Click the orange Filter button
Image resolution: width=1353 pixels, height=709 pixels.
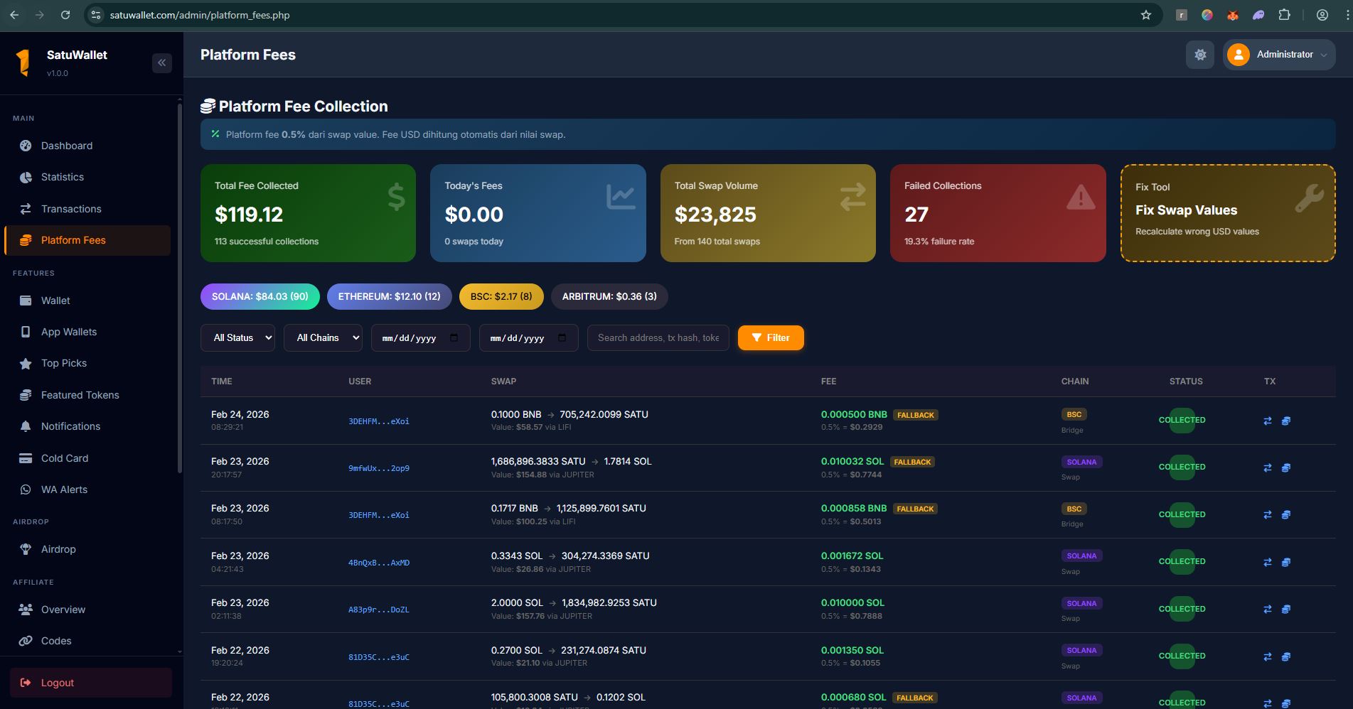click(770, 338)
